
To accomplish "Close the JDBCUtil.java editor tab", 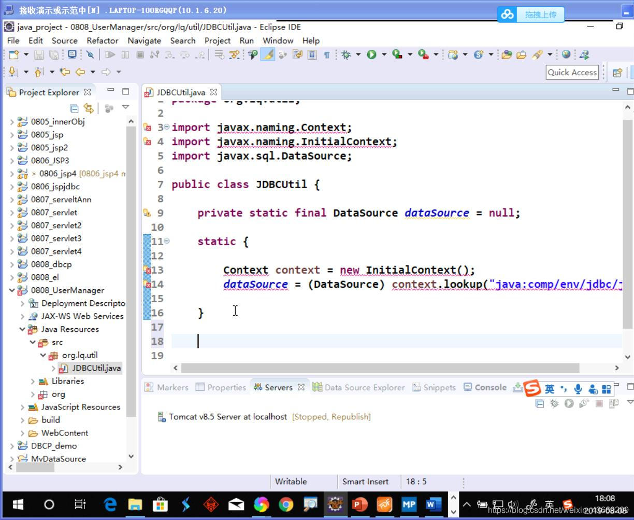I will click(213, 92).
